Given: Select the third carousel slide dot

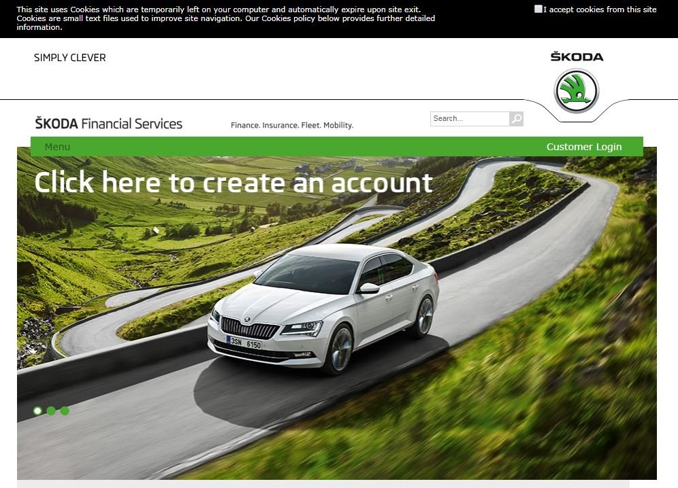Looking at the screenshot, I should click(x=65, y=411).
